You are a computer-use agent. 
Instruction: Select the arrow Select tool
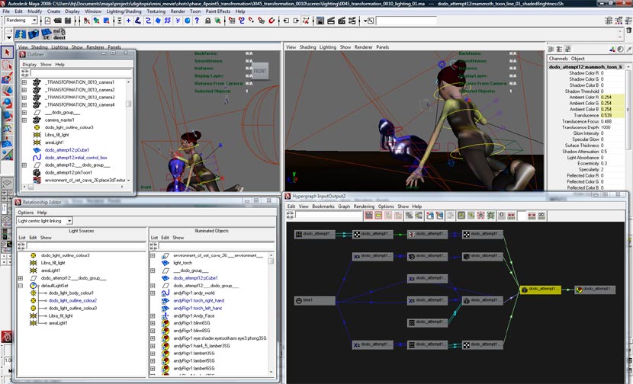(x=7, y=53)
